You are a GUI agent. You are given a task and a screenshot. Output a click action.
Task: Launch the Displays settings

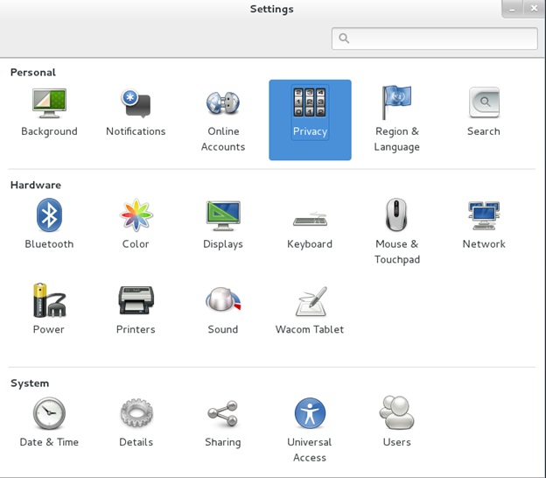223,215
